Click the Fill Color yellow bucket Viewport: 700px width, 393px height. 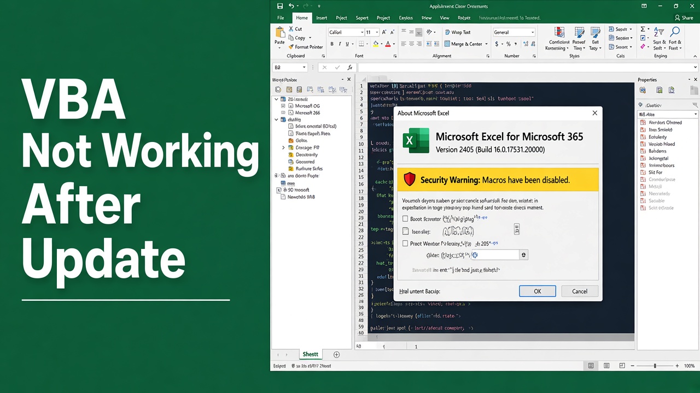(376, 44)
